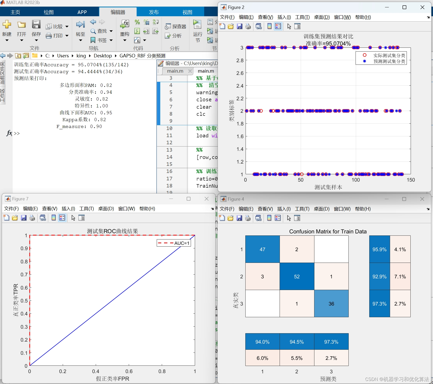Image resolution: width=433 pixels, height=384 pixels.
Task: Open 插入(I) menu in Figure 7
Action: click(x=68, y=209)
